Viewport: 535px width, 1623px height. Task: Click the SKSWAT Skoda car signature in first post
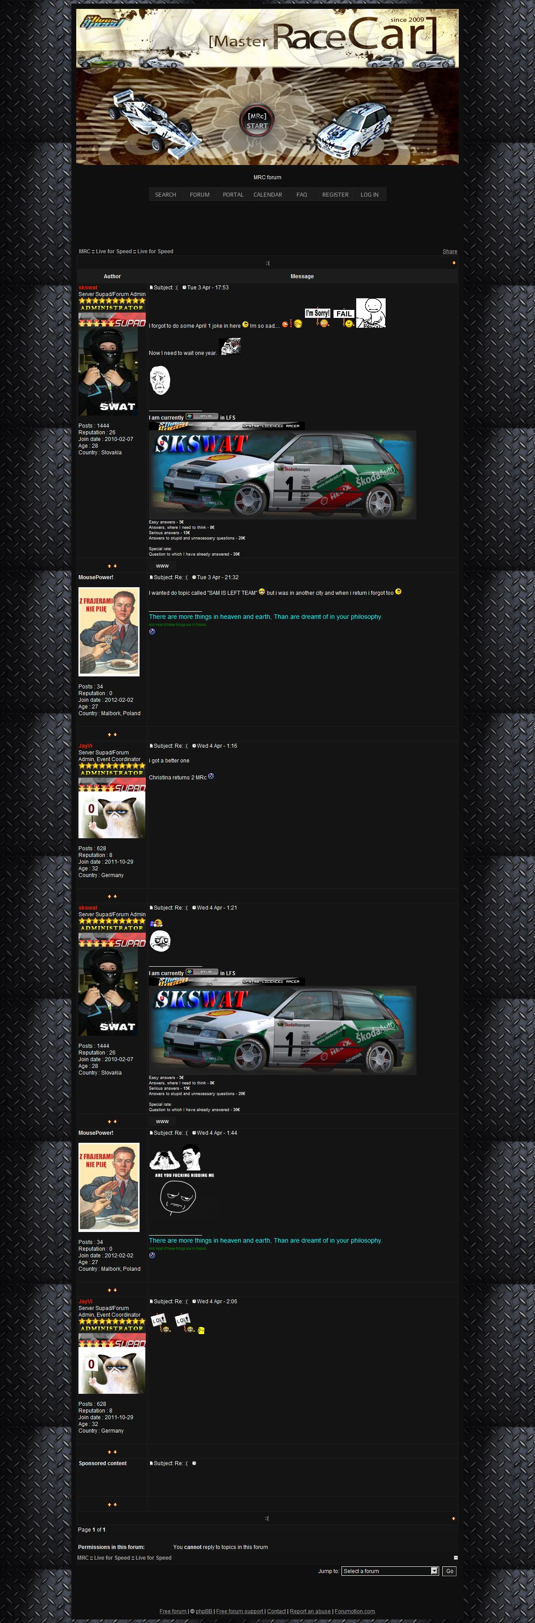pos(282,474)
